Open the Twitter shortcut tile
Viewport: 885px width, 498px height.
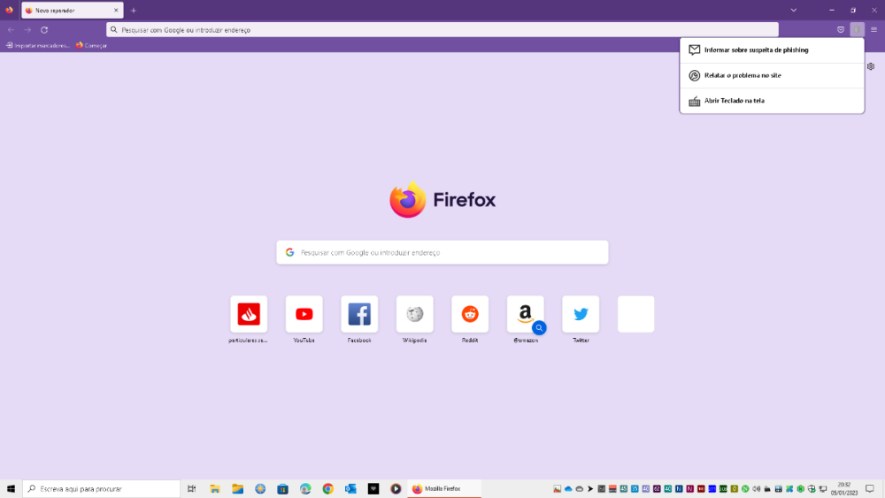point(581,314)
